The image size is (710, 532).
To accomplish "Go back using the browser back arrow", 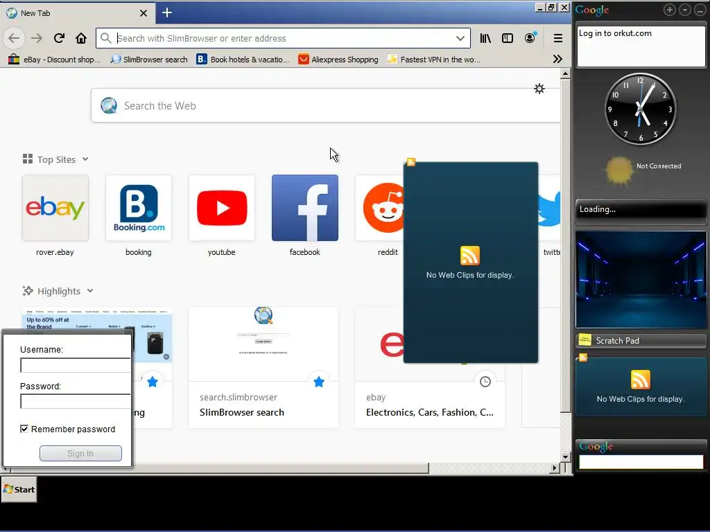I will (14, 39).
